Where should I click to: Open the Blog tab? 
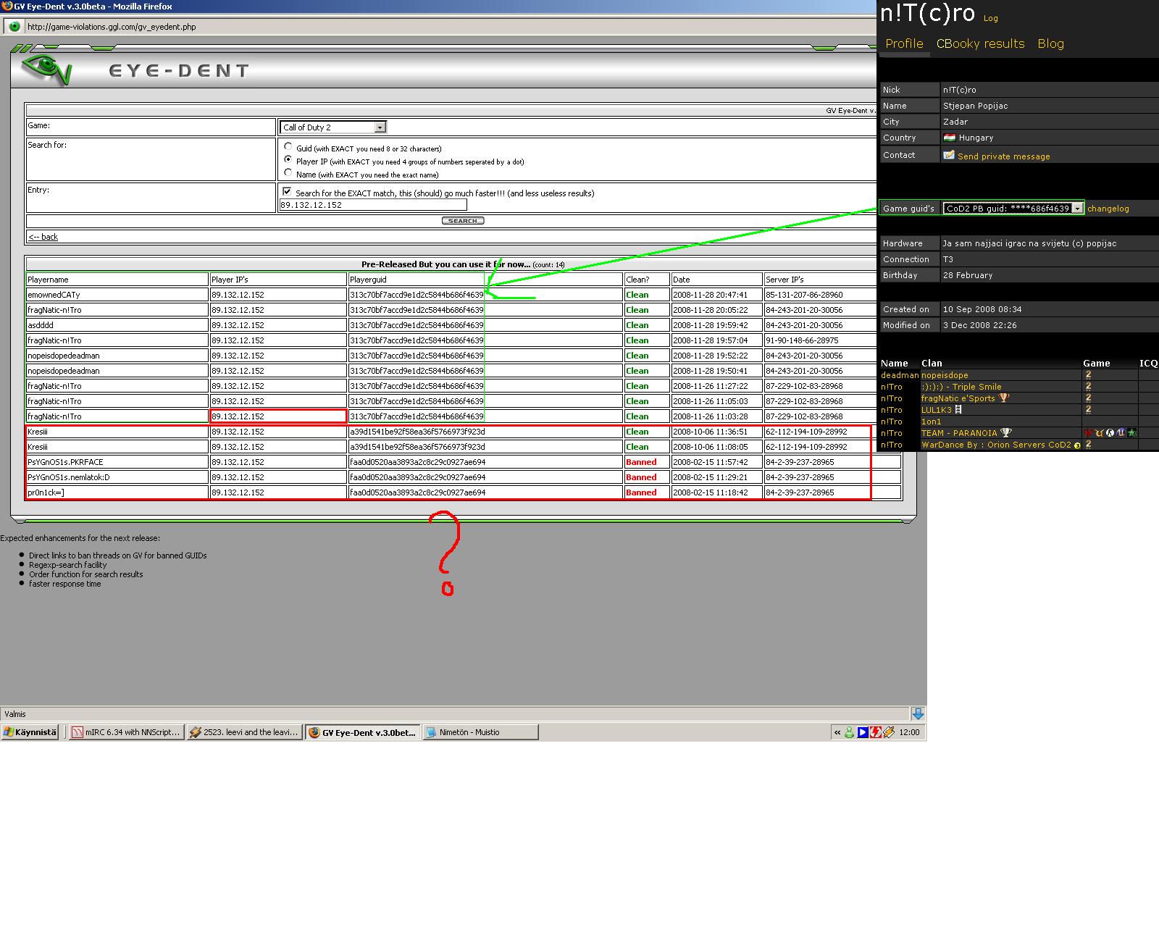pyautogui.click(x=1050, y=43)
